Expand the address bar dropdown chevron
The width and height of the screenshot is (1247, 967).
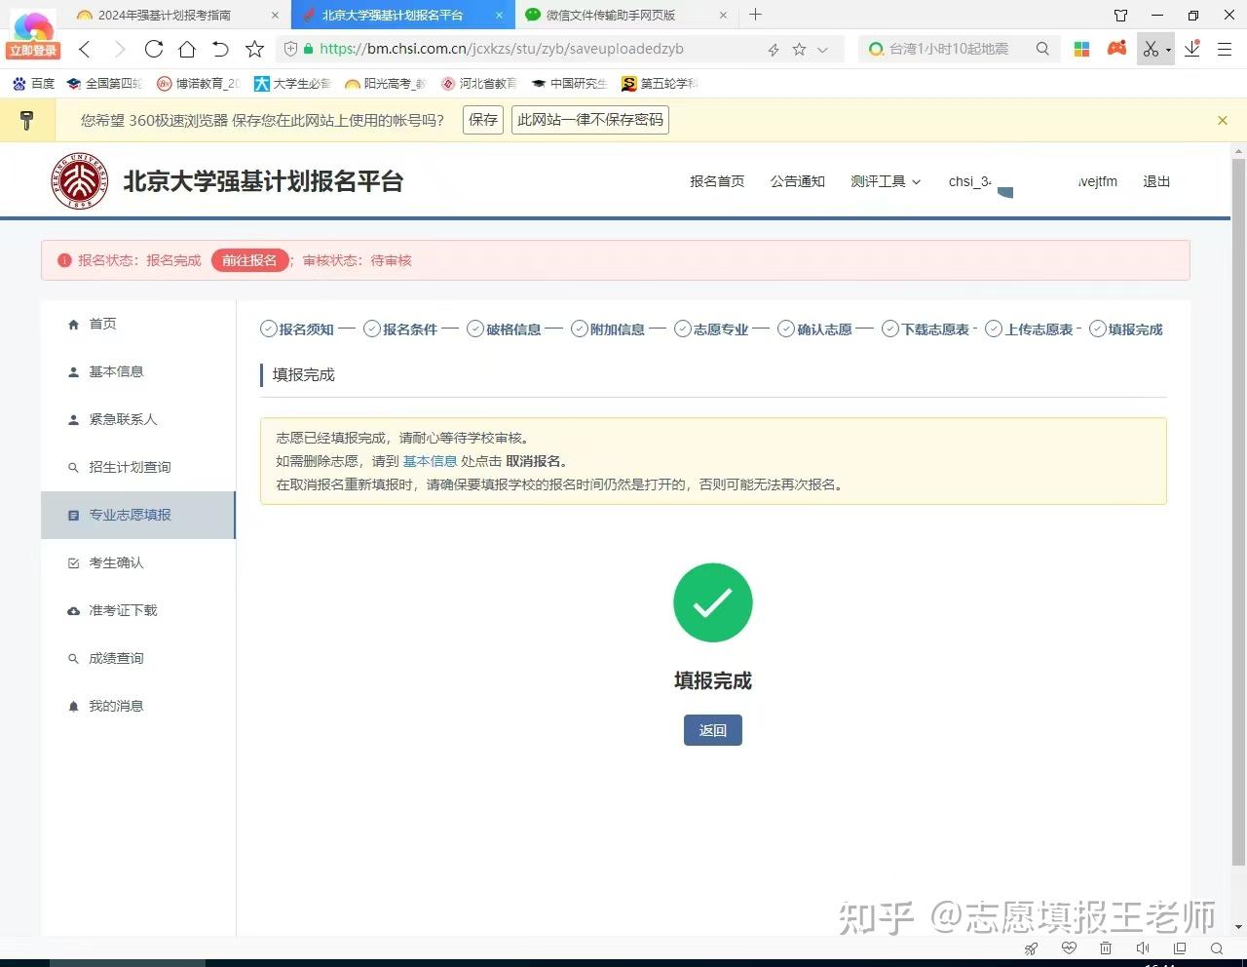pos(823,49)
